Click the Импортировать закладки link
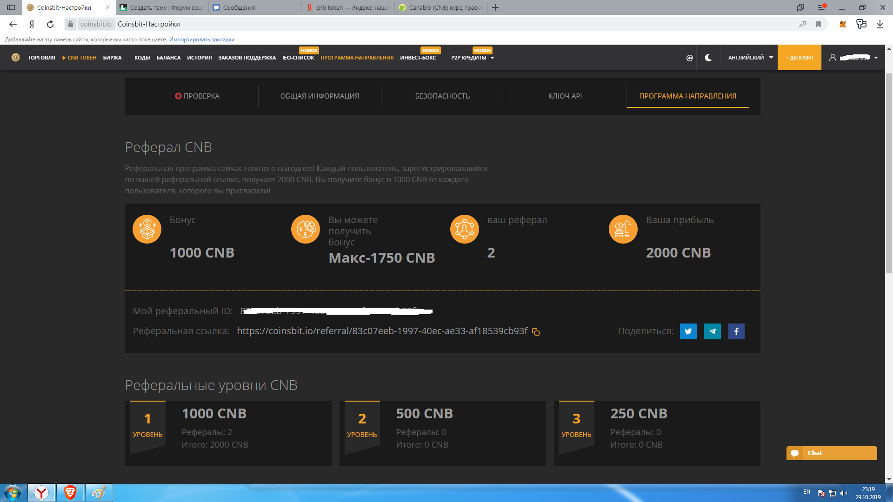Image resolution: width=893 pixels, height=502 pixels. point(201,40)
